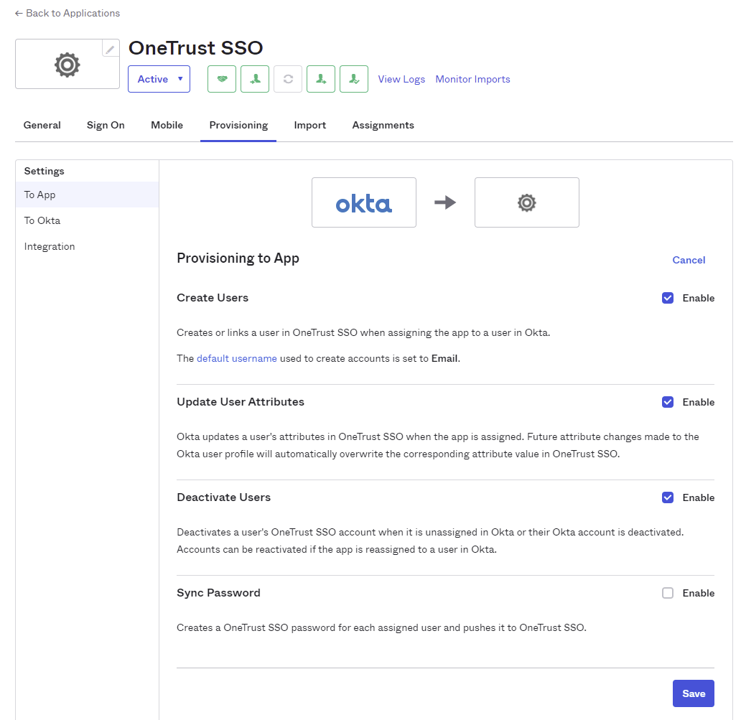
Task: Select the Provisioning tab
Action: (x=238, y=125)
